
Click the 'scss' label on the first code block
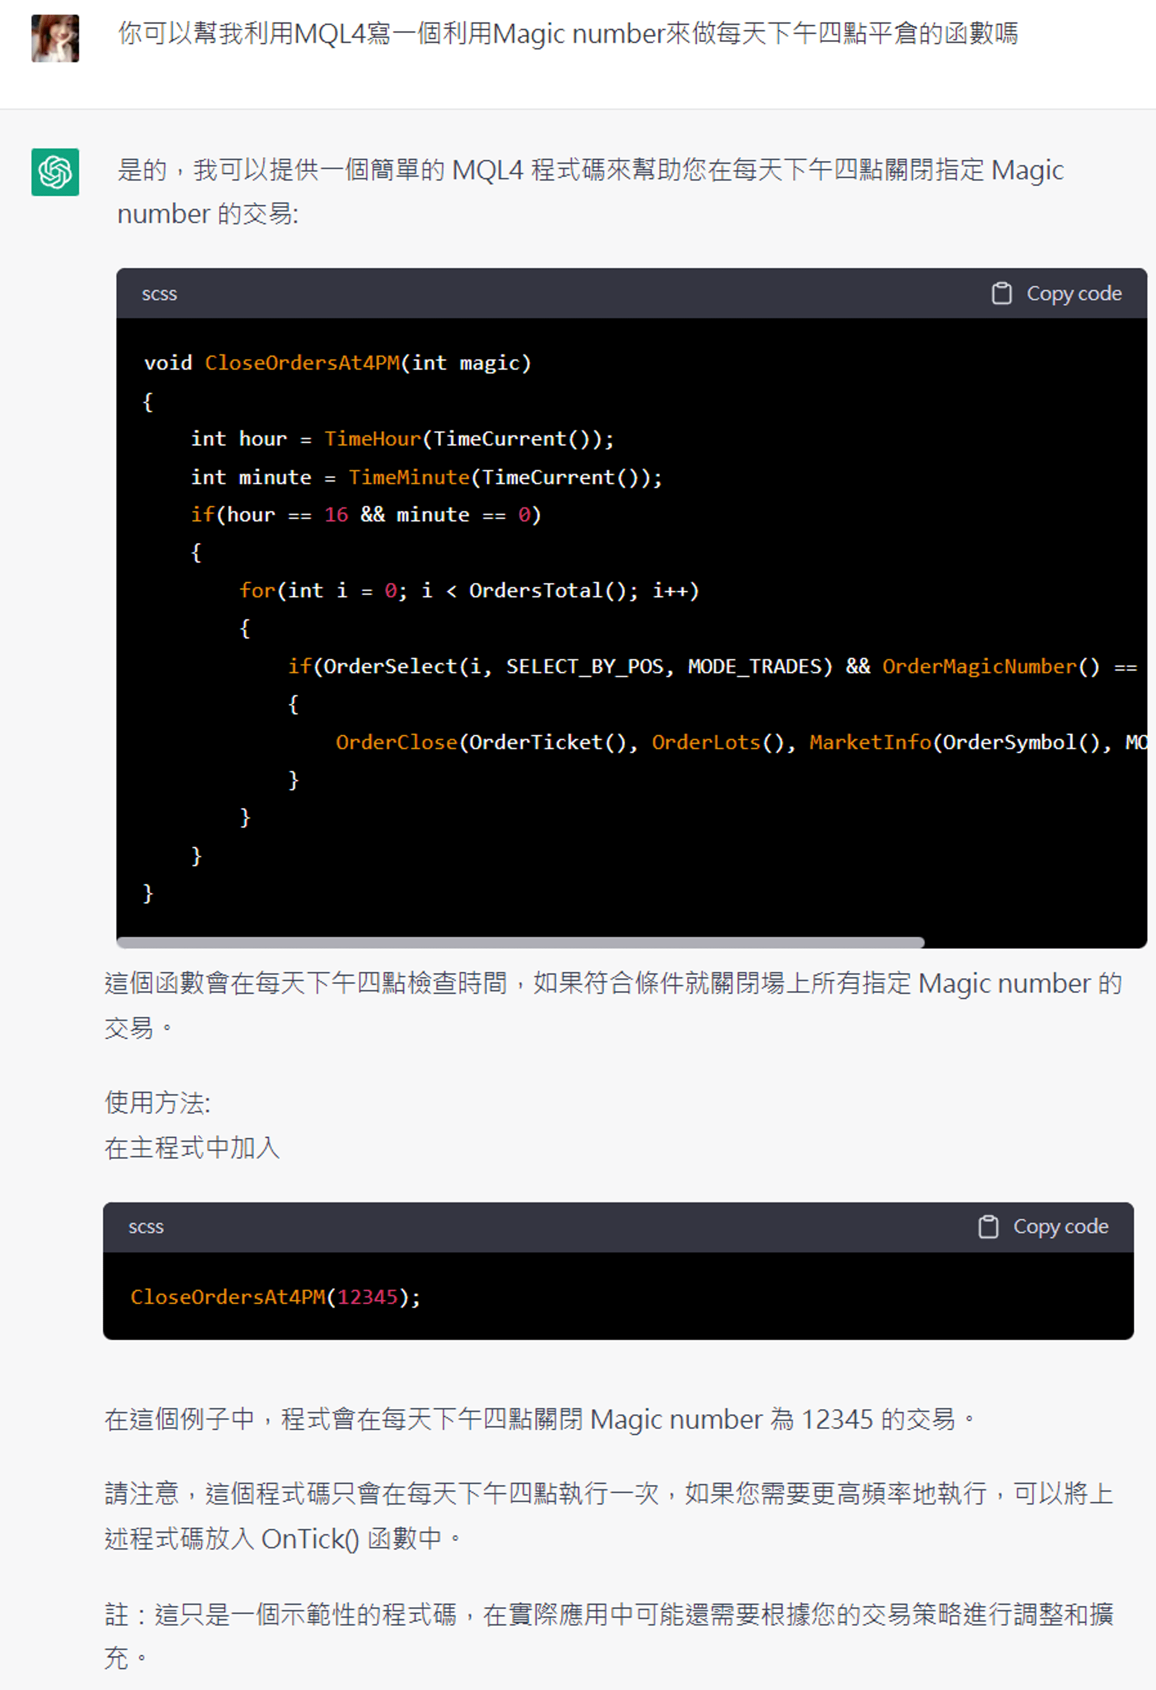(x=159, y=295)
